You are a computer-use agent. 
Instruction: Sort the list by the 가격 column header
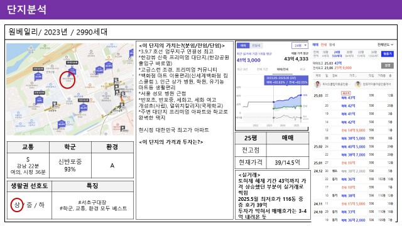click(352, 76)
